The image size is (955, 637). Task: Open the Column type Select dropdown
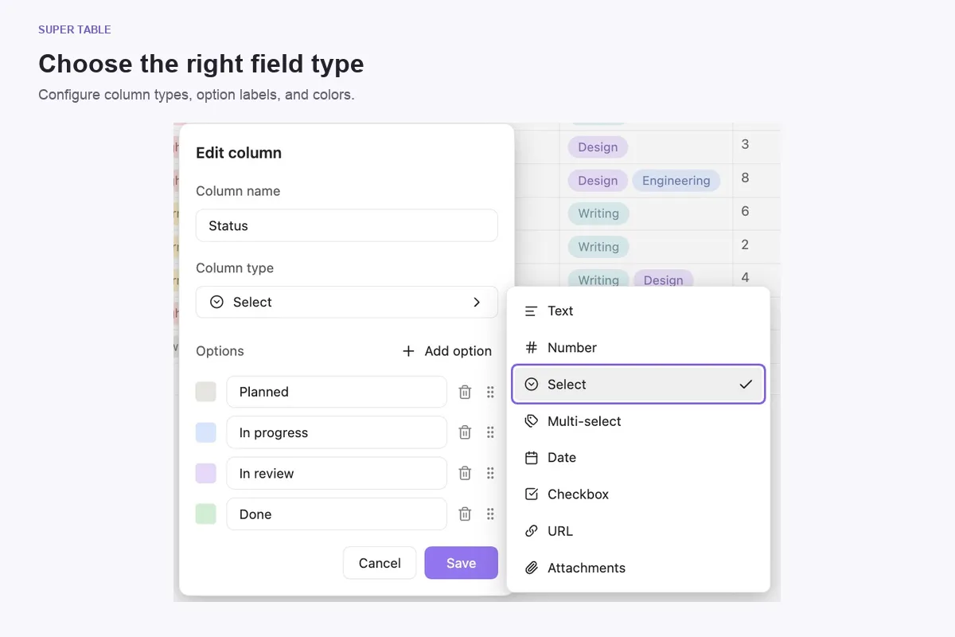tap(347, 303)
